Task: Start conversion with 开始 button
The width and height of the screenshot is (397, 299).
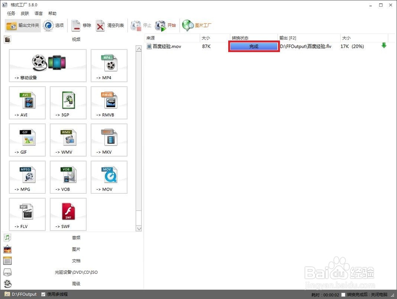Action: click(x=165, y=25)
